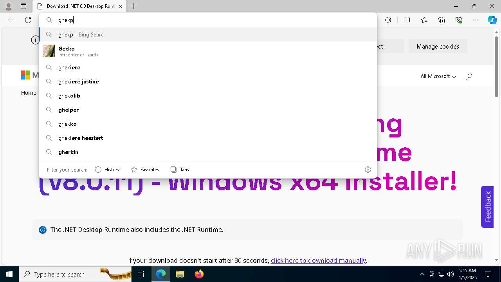The width and height of the screenshot is (501, 282).
Task: Open the Feedback side button
Action: [487, 207]
